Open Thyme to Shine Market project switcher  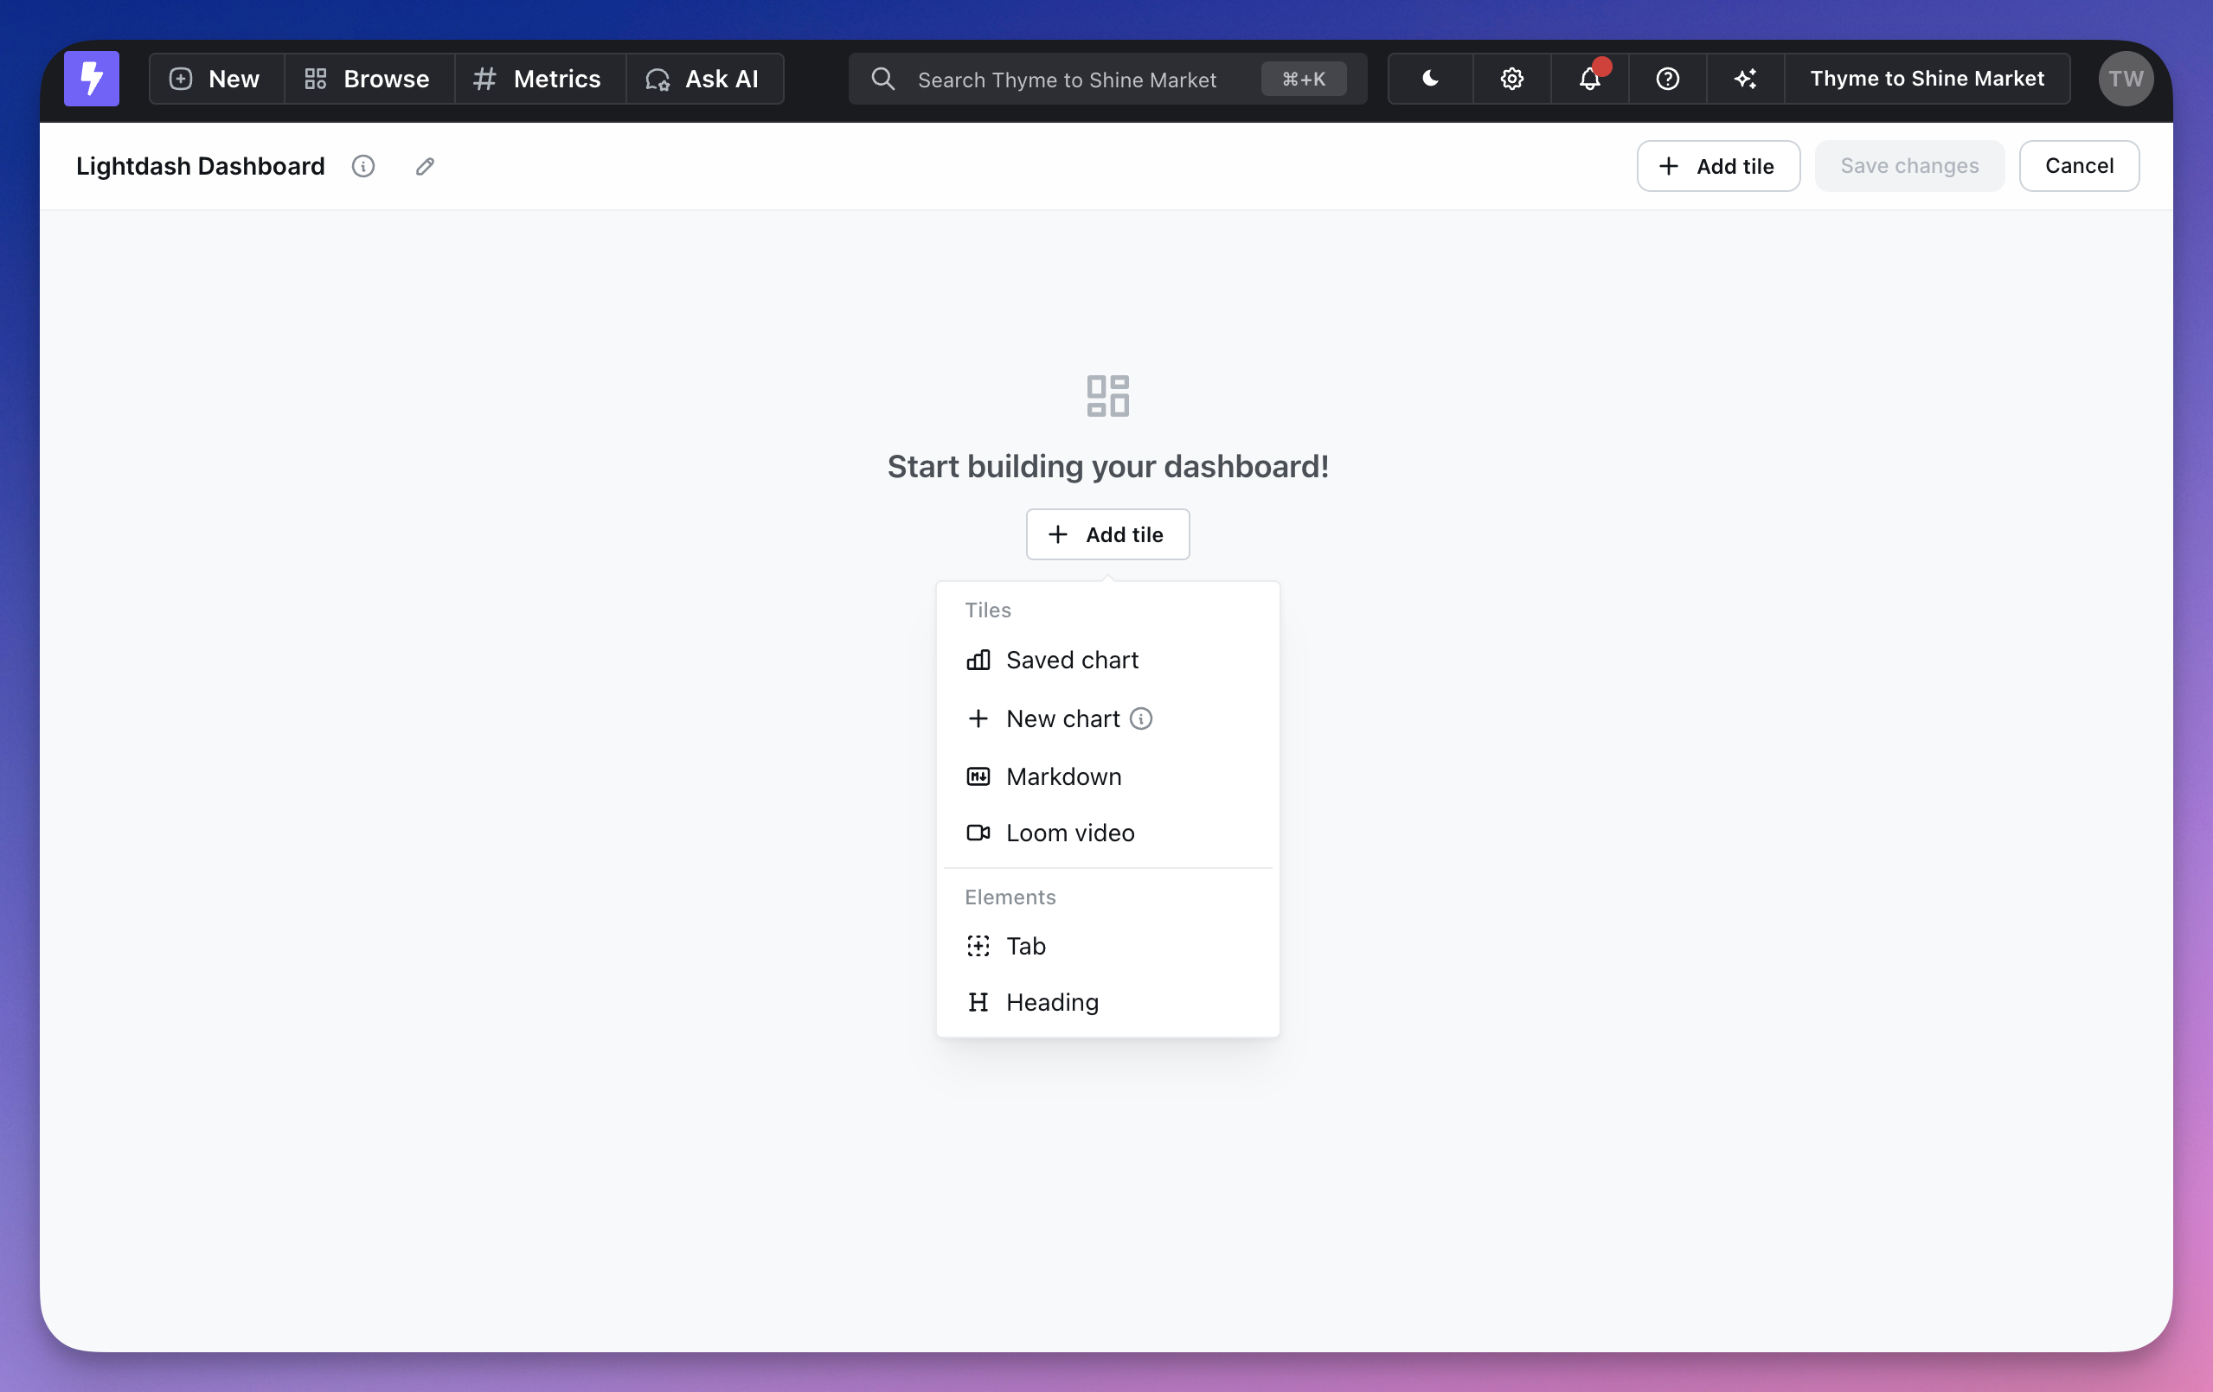coord(1927,79)
